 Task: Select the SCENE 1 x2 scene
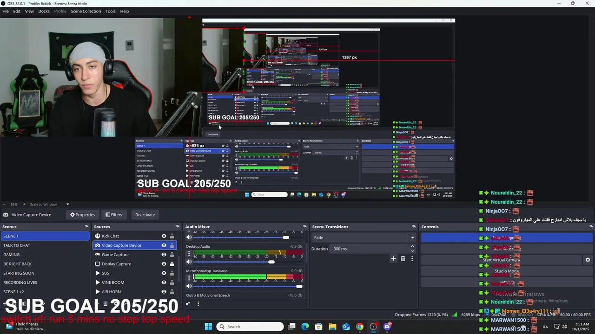45,292
